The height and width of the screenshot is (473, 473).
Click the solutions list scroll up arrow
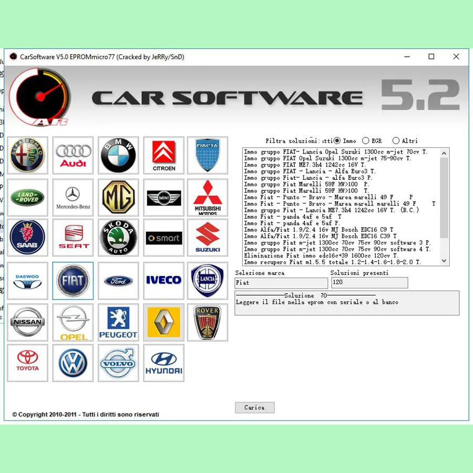point(444,153)
